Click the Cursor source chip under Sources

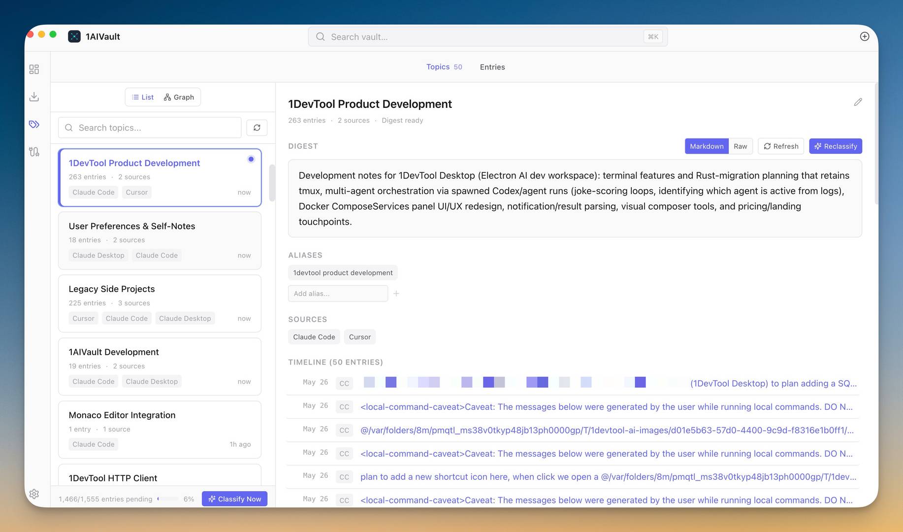[x=360, y=337]
